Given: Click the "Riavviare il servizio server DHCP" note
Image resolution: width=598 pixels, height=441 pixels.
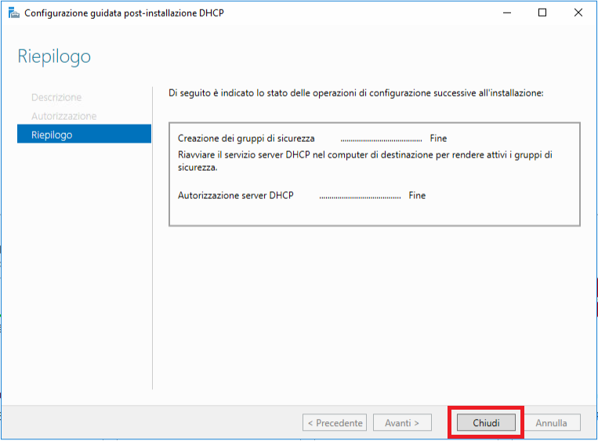Looking at the screenshot, I should pyautogui.click(x=364, y=161).
